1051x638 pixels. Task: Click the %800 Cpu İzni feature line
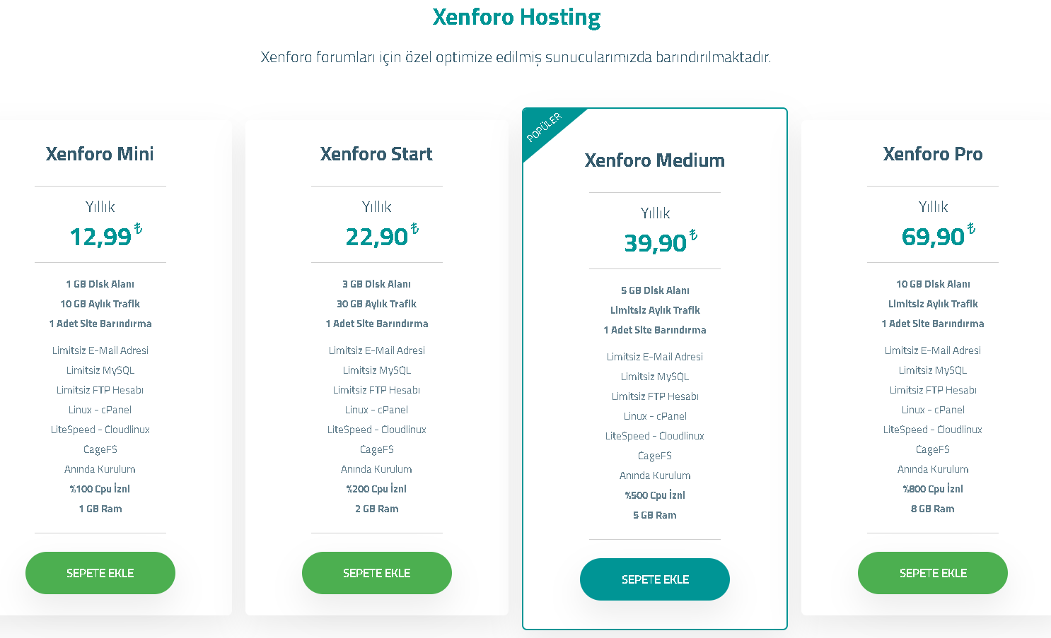[x=933, y=489]
